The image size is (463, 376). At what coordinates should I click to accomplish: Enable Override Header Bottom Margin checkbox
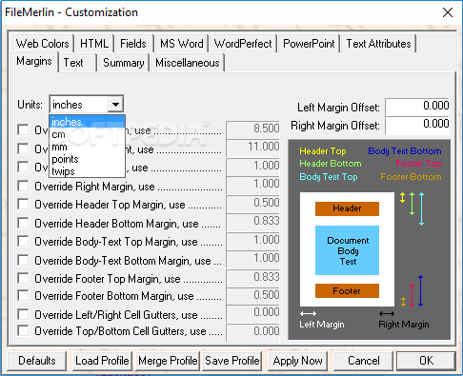23,223
